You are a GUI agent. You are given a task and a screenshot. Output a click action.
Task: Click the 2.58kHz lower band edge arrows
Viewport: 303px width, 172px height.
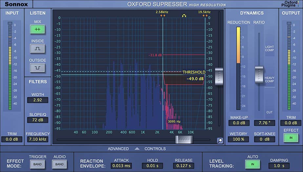(x=163, y=16)
